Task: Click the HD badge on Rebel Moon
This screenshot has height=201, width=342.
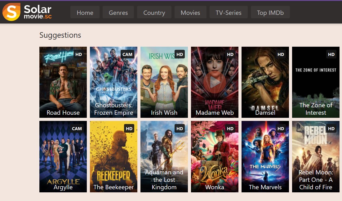Action: click(331, 129)
